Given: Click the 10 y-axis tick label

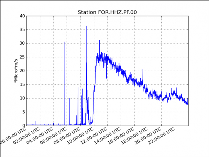Looking at the screenshot, I should pos(22,98).
